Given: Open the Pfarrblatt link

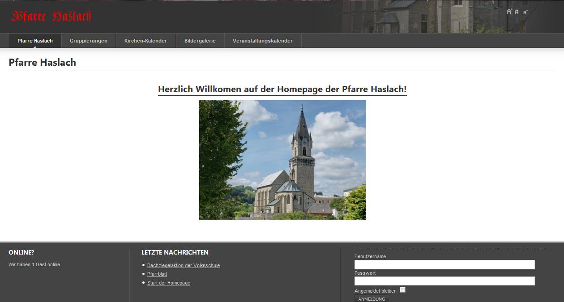Looking at the screenshot, I should tap(157, 274).
